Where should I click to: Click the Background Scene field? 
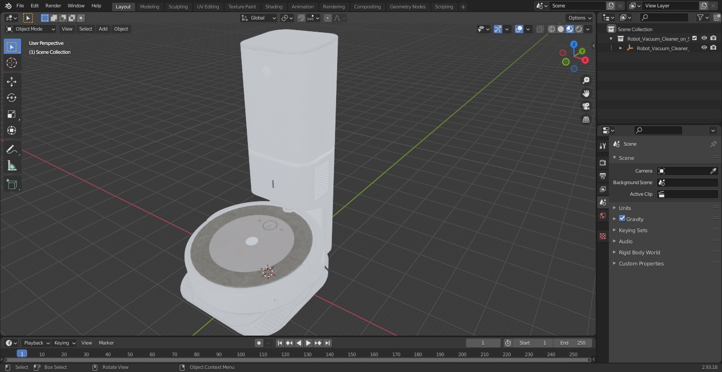(x=687, y=183)
